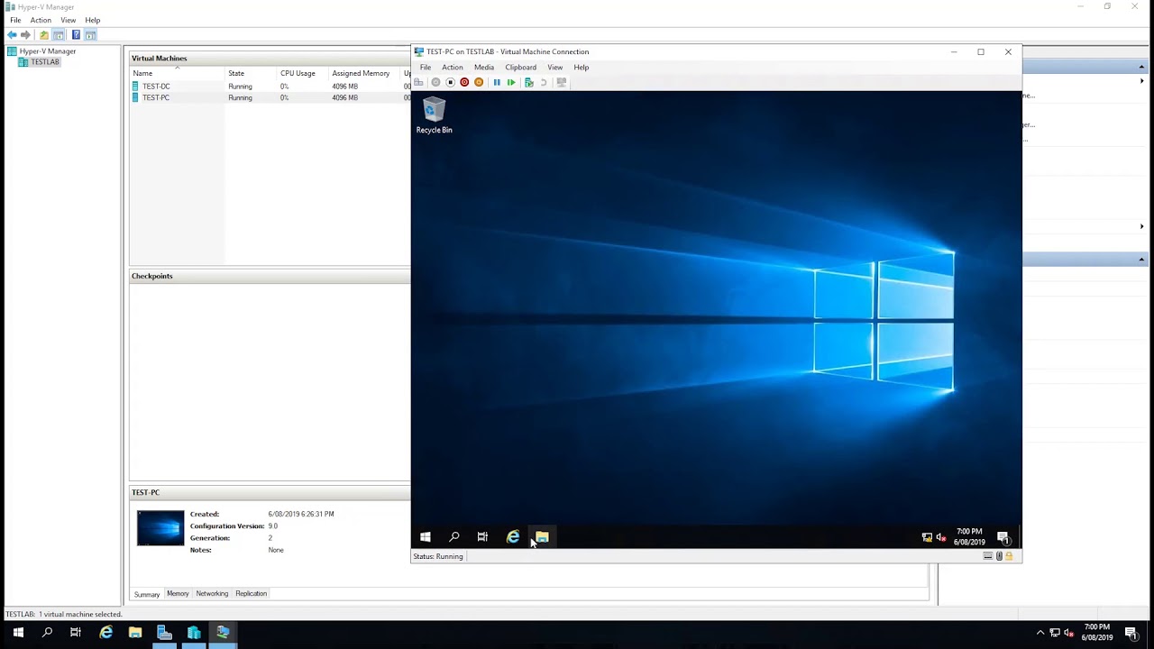Toggle Show/Hide Action Pane toolbar icon
The image size is (1154, 649).
90,35
